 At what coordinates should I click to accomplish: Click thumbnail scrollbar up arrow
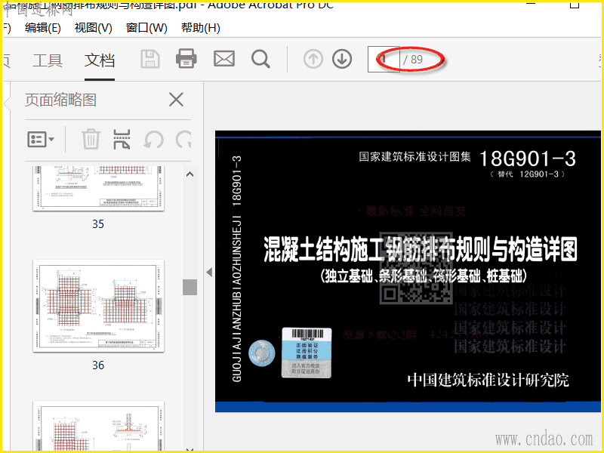[190, 174]
